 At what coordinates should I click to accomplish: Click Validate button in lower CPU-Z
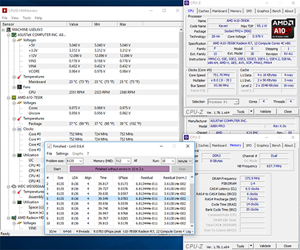coord(265,246)
